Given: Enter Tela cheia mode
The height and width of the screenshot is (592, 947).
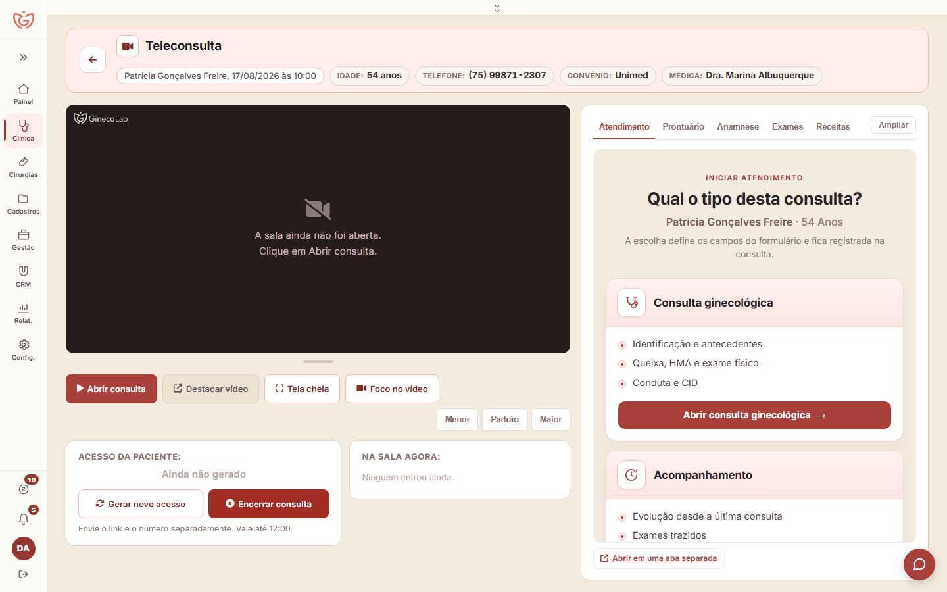Looking at the screenshot, I should (x=302, y=389).
